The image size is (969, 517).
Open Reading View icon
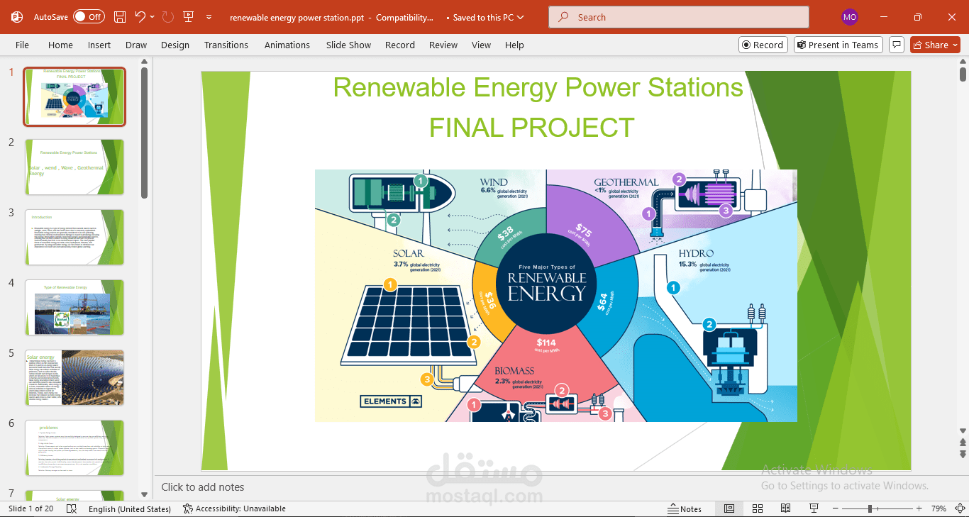pyautogui.click(x=785, y=508)
